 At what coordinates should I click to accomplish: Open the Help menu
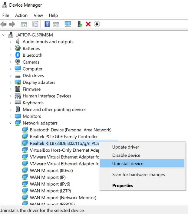[x=53, y=15]
